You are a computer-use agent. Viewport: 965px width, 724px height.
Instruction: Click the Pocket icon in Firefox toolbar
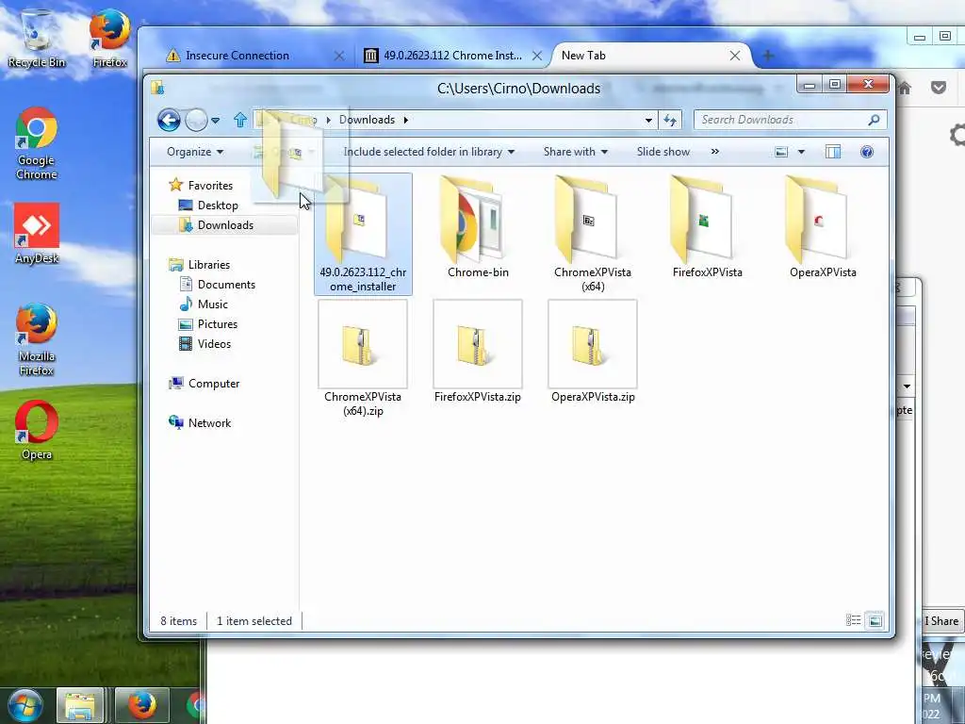(939, 88)
